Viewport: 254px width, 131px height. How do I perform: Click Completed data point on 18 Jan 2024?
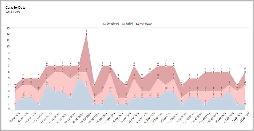[x=47, y=85]
